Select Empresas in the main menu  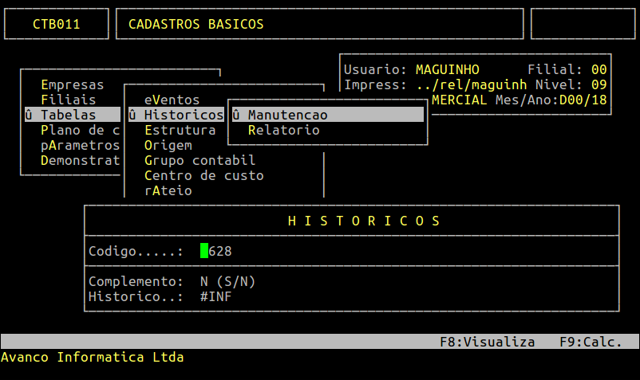72,84
